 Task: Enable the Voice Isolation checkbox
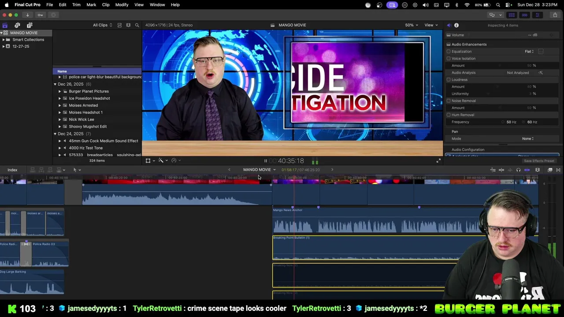pyautogui.click(x=449, y=59)
